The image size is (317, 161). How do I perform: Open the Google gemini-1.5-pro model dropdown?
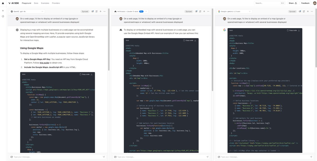click(x=230, y=11)
